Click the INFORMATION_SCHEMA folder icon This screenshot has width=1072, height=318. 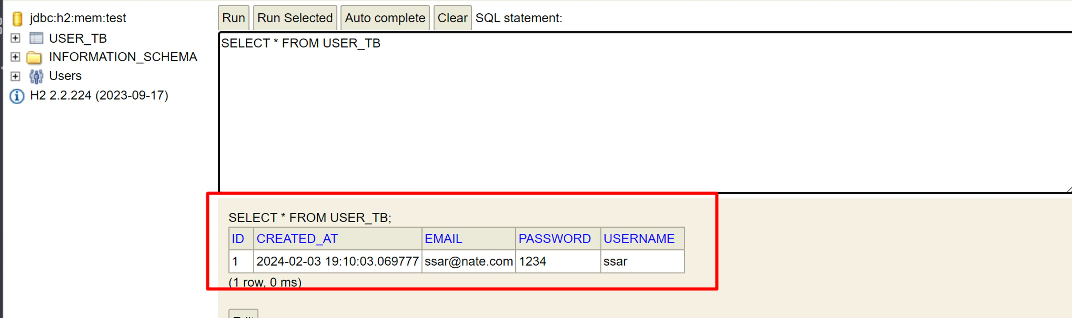(x=36, y=57)
